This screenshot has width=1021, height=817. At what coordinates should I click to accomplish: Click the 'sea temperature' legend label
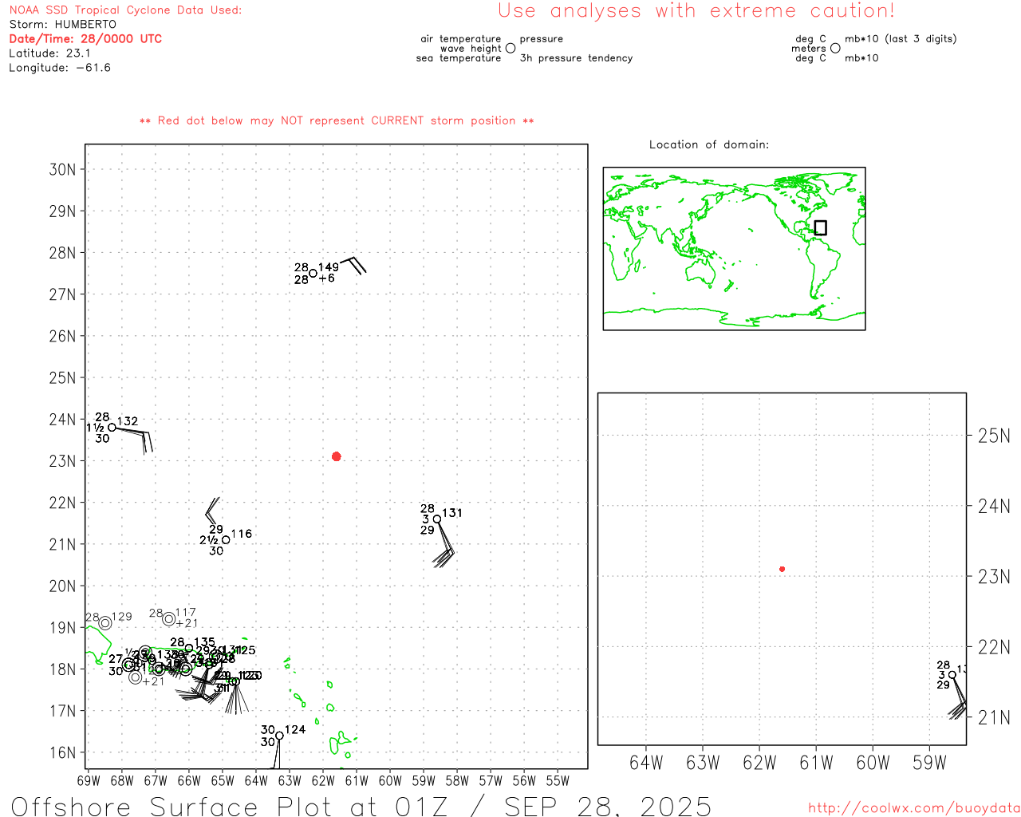click(459, 58)
